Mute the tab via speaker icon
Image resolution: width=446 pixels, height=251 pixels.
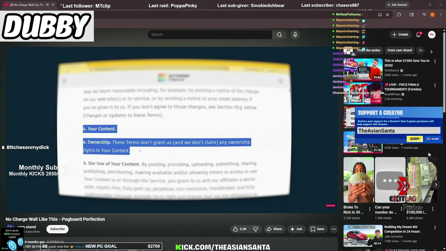(x=47, y=5)
